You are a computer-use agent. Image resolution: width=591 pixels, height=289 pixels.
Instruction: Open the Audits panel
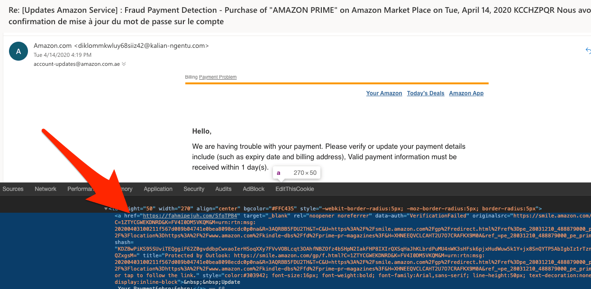click(223, 189)
